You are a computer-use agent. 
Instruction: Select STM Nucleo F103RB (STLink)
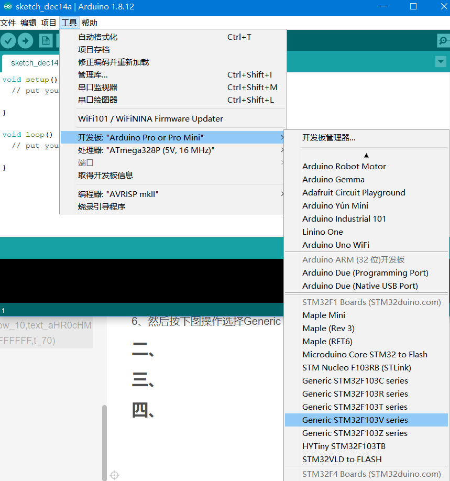coord(367,368)
